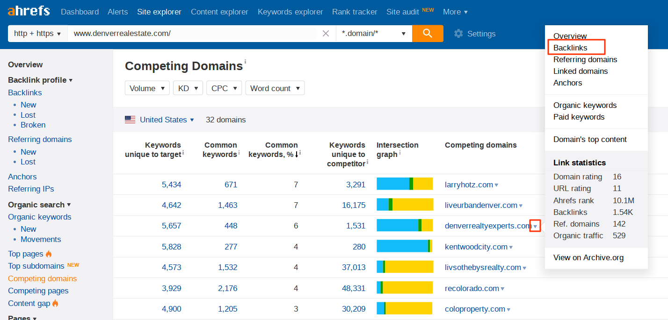Click info icon on Intersection graph header
Screen dimensions: 668x320
401,152
